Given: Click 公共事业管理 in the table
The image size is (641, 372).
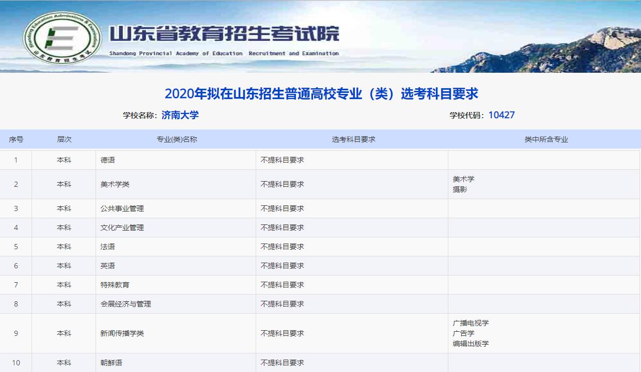Looking at the screenshot, I should 122,208.
